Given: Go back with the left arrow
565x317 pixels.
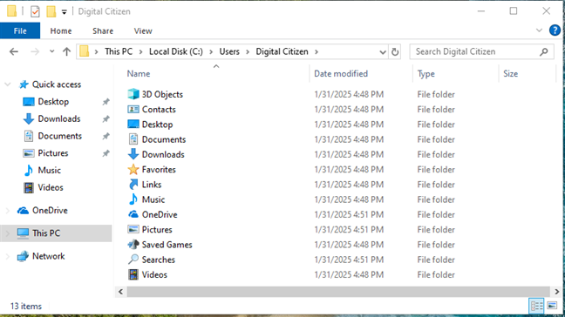Looking at the screenshot, I should [x=14, y=51].
